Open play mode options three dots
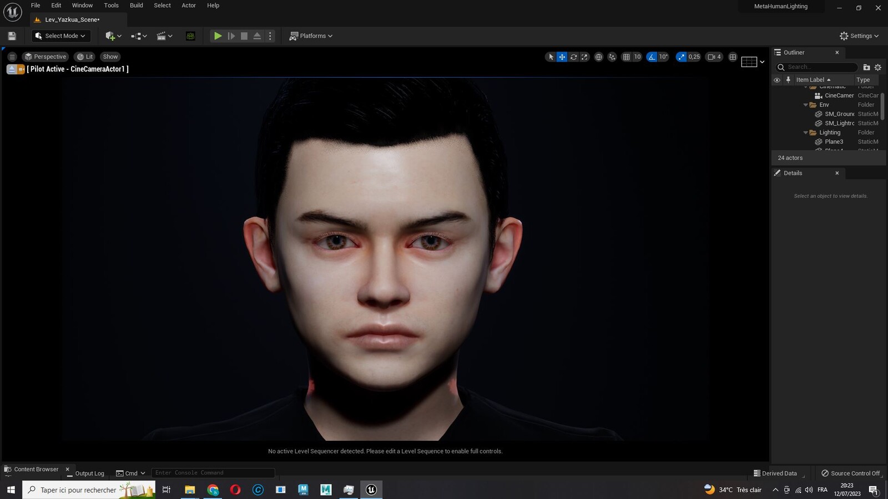The width and height of the screenshot is (888, 499). tap(270, 36)
